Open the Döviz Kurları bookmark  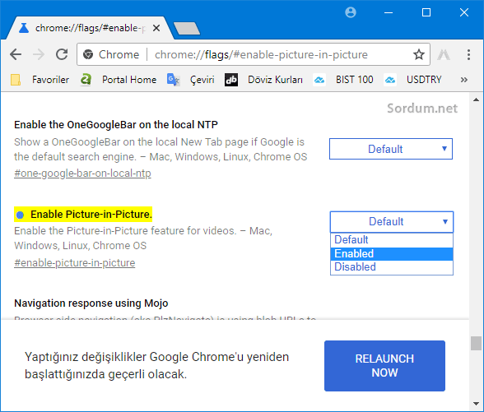[x=263, y=80]
